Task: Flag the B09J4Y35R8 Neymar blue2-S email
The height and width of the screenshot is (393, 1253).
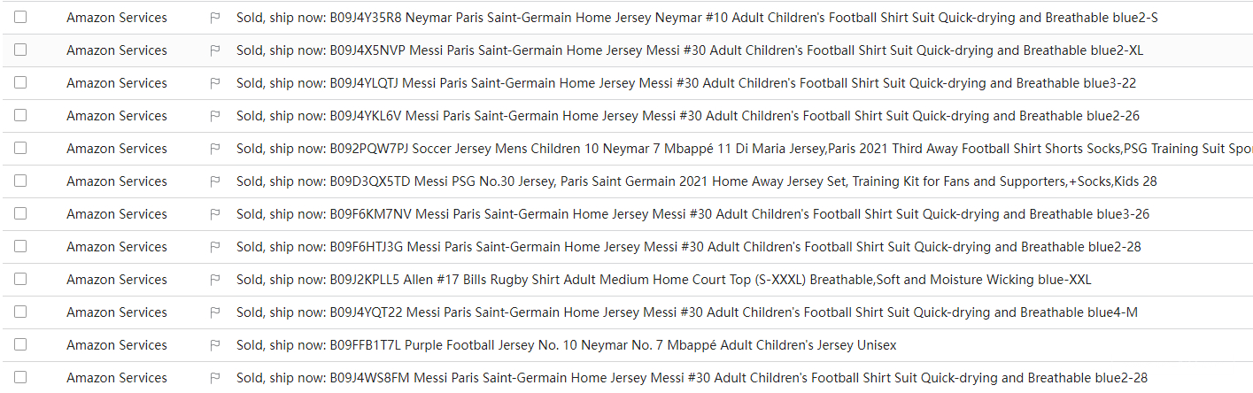Action: [x=214, y=18]
